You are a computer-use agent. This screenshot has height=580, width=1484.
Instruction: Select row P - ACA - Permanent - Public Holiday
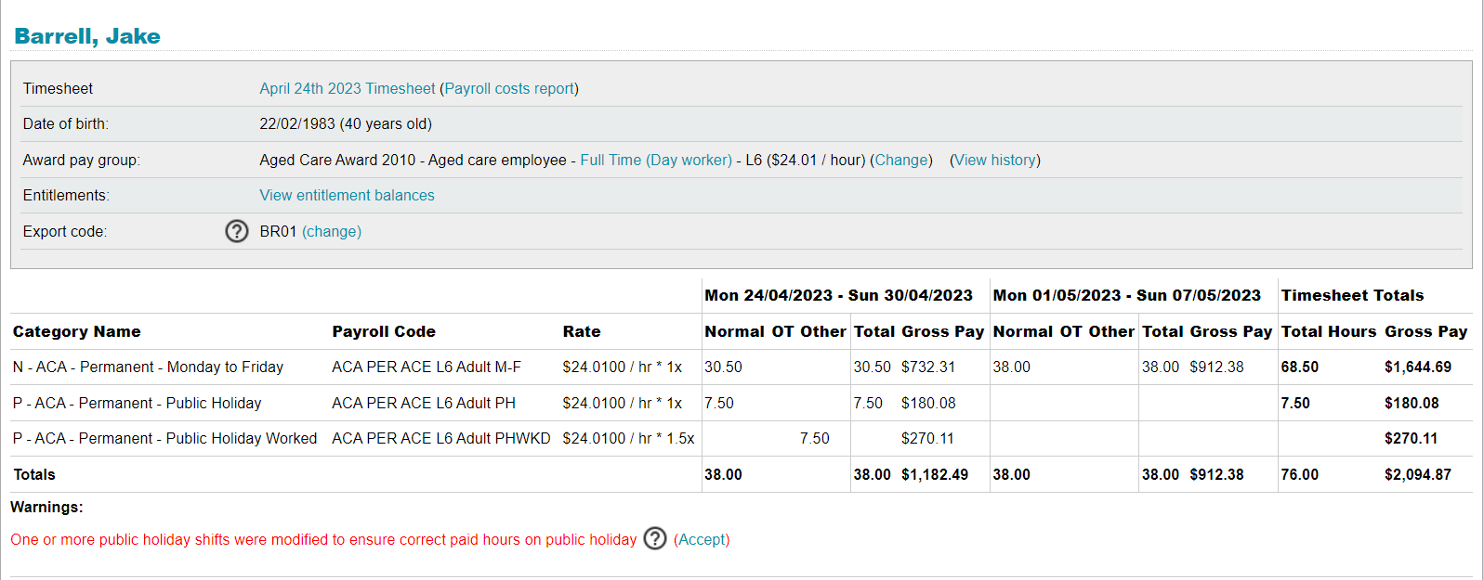click(x=742, y=403)
